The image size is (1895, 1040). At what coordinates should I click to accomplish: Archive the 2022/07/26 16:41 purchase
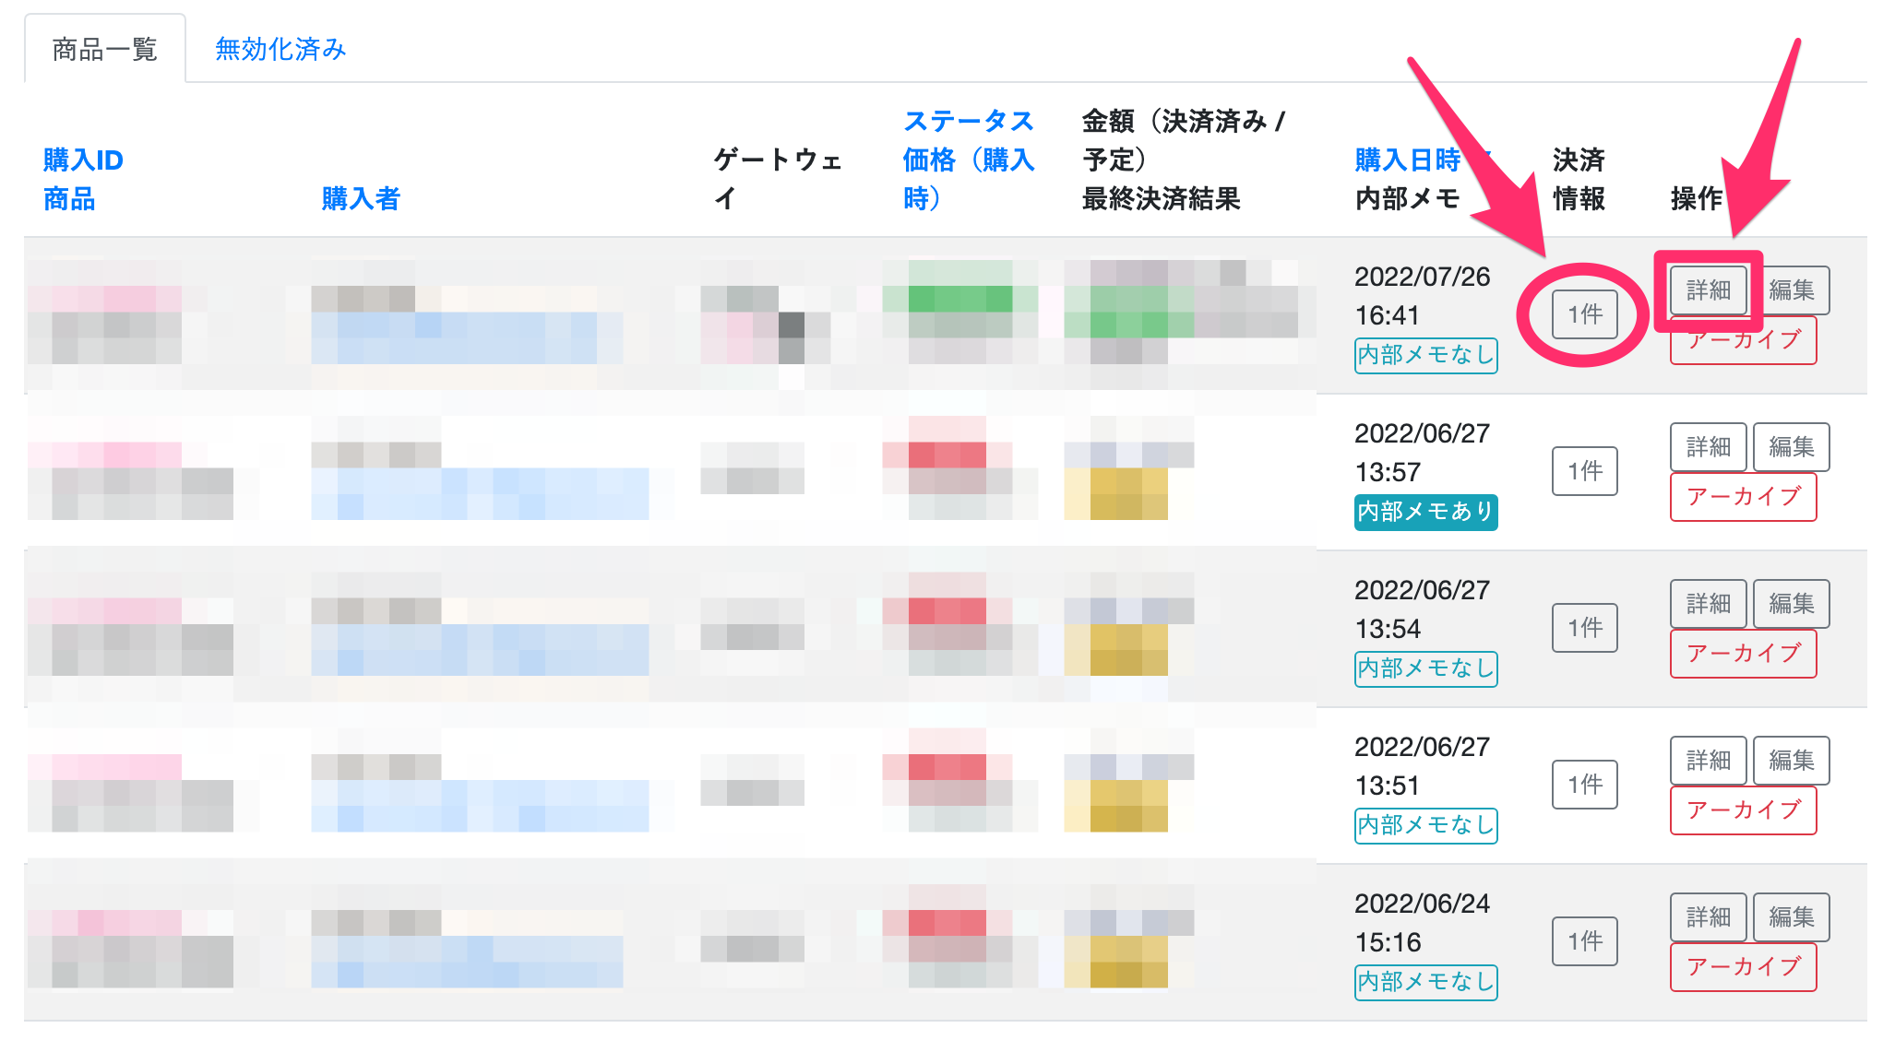point(1743,341)
